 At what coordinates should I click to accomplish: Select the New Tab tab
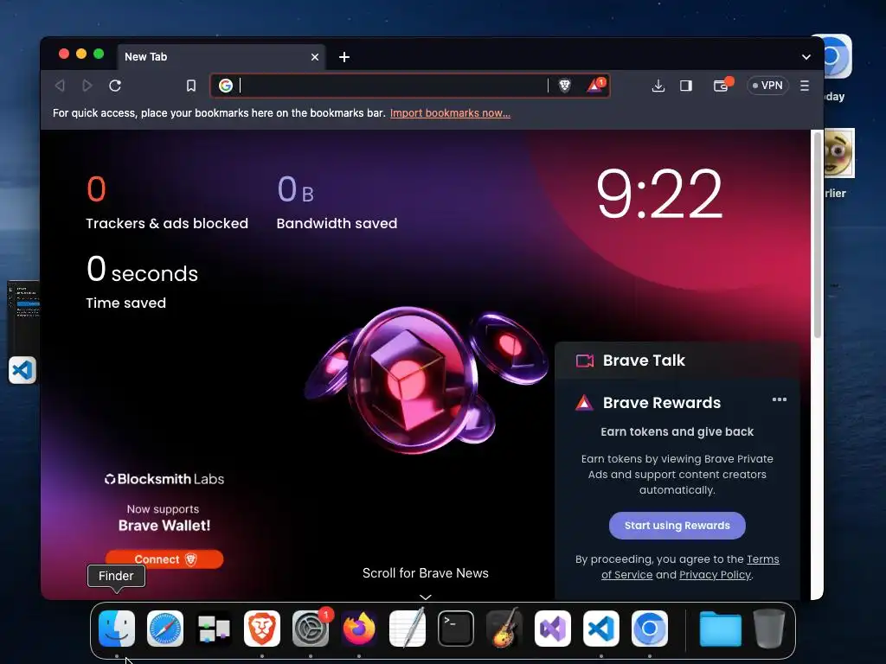point(221,57)
